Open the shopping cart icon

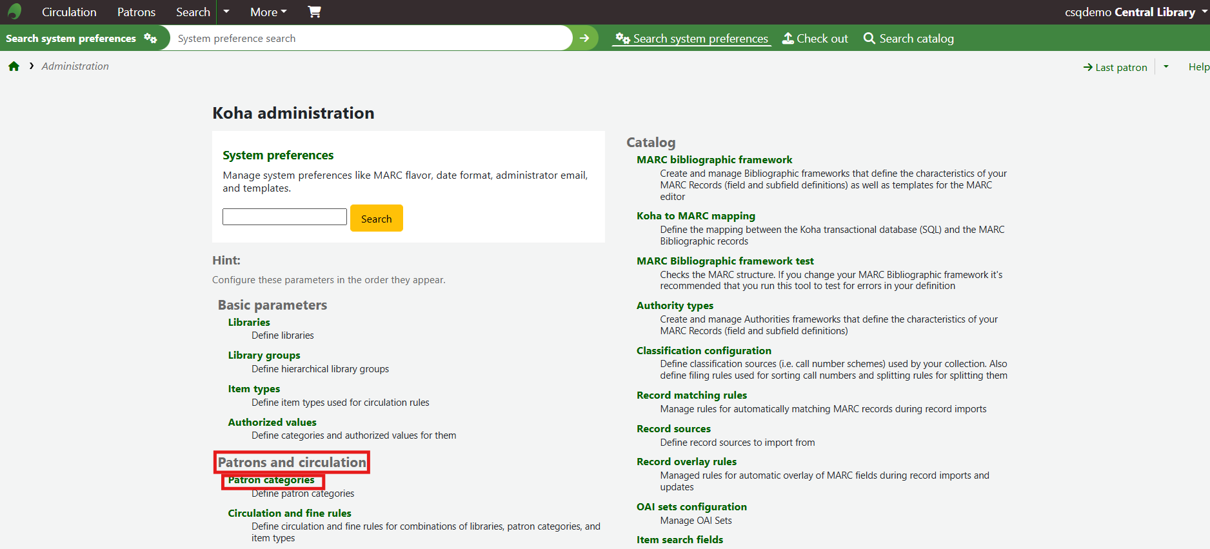[314, 12]
